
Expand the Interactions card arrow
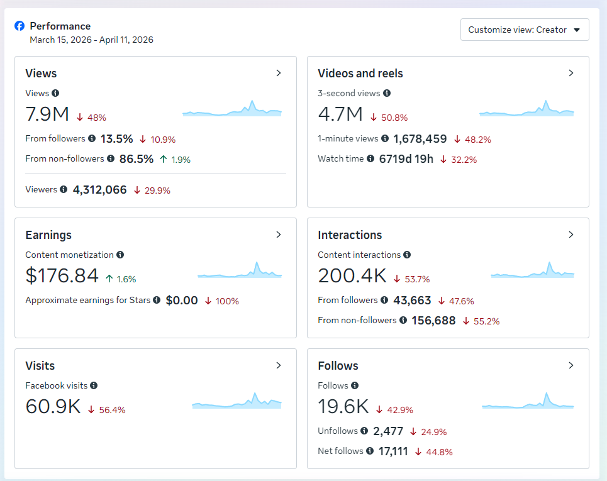point(571,235)
